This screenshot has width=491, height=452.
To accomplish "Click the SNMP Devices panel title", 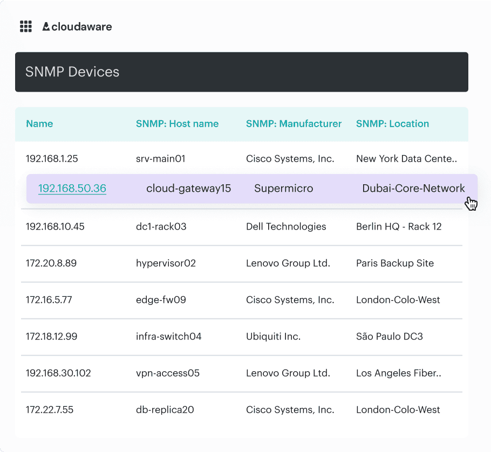I will [x=72, y=72].
